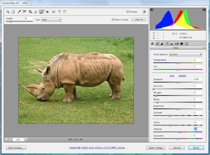
Task: Select the green dashed source circle
Action: click(x=111, y=49)
